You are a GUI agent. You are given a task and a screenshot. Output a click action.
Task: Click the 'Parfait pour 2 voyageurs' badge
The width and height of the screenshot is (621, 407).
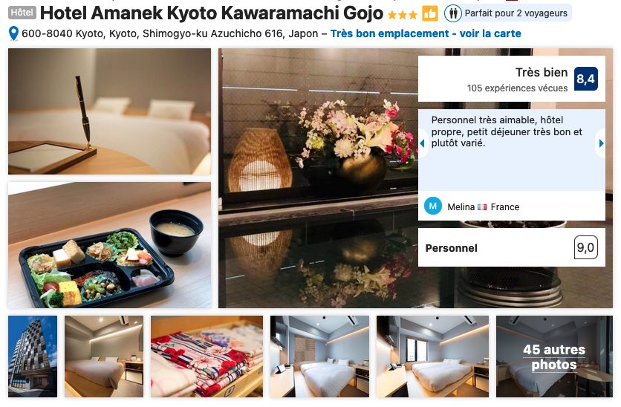coord(508,13)
